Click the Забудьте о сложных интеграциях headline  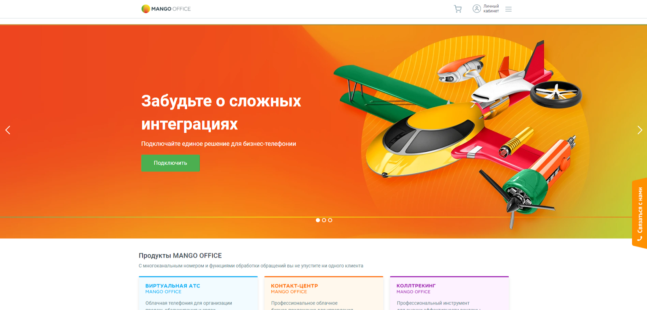point(221,112)
